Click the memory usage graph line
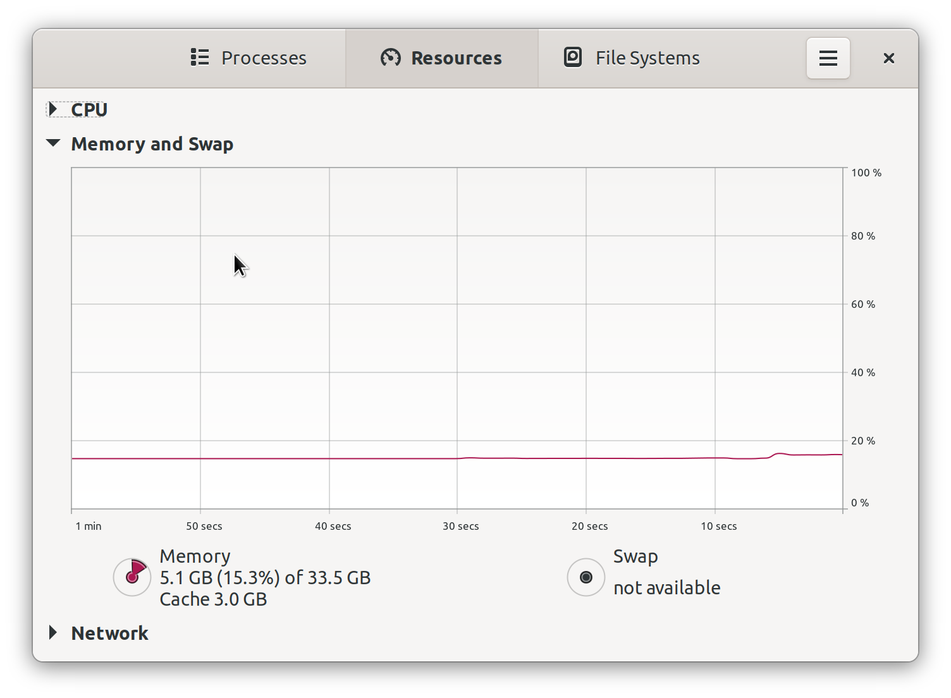Viewport: 951px width, 698px height. 457,458
